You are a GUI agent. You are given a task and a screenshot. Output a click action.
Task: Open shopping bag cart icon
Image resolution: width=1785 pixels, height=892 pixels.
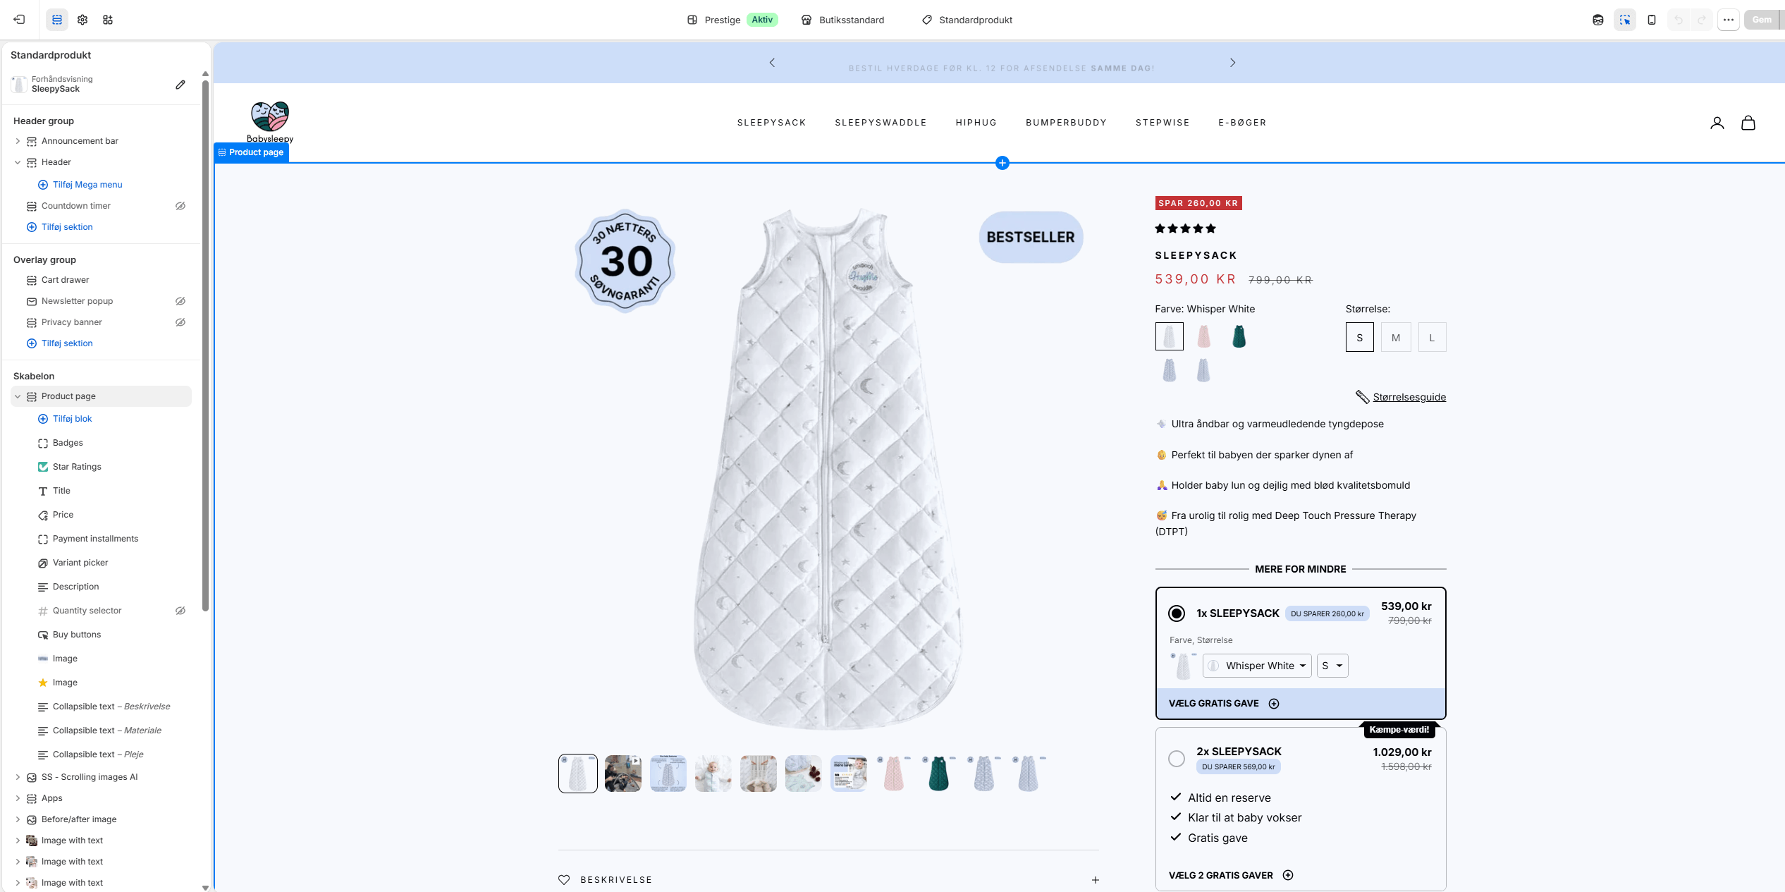point(1748,123)
